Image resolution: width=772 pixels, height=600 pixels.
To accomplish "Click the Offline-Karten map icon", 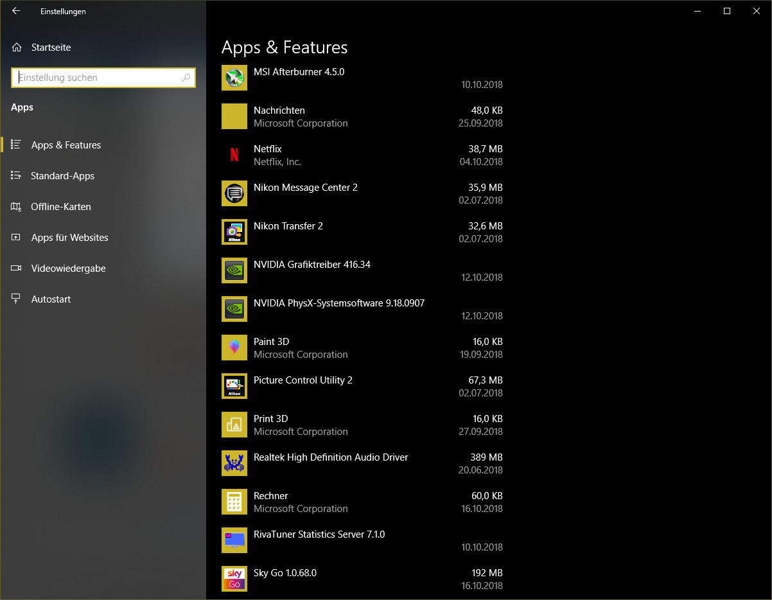I will coord(17,207).
